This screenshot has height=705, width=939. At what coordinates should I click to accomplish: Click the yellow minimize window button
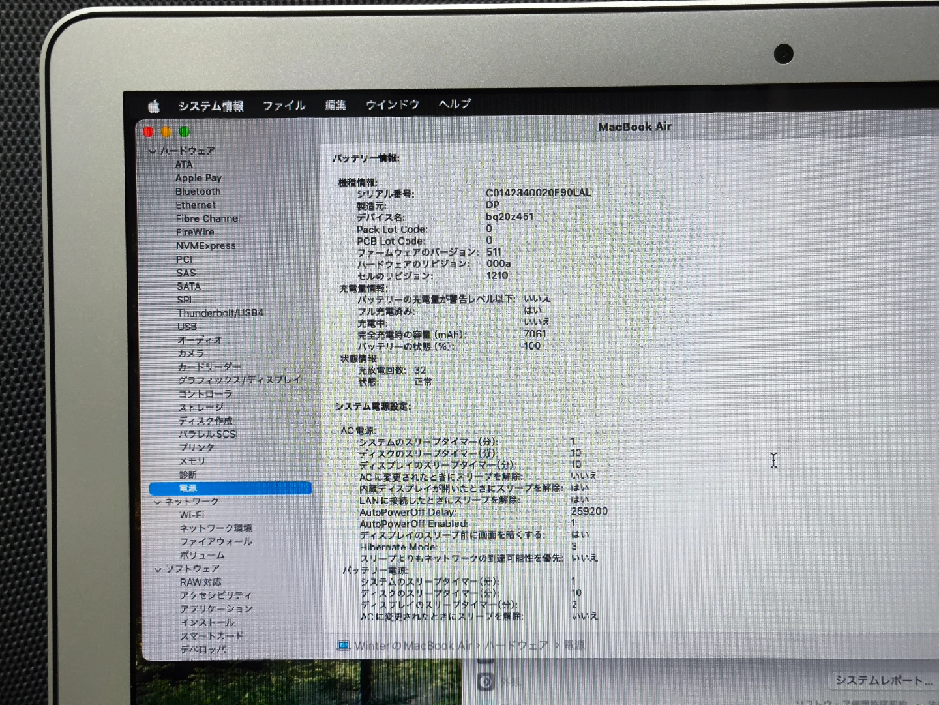click(167, 132)
